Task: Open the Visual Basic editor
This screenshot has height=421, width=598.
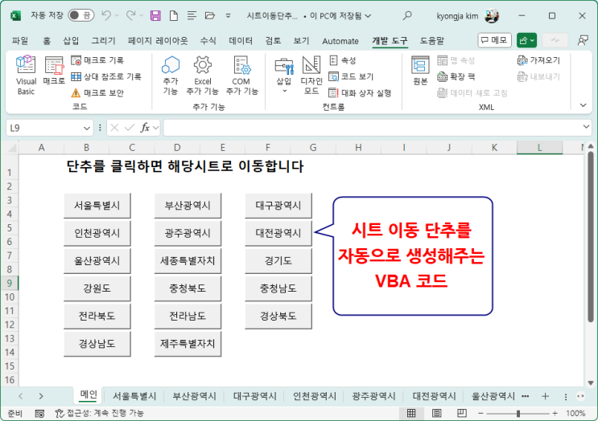Action: (26, 75)
